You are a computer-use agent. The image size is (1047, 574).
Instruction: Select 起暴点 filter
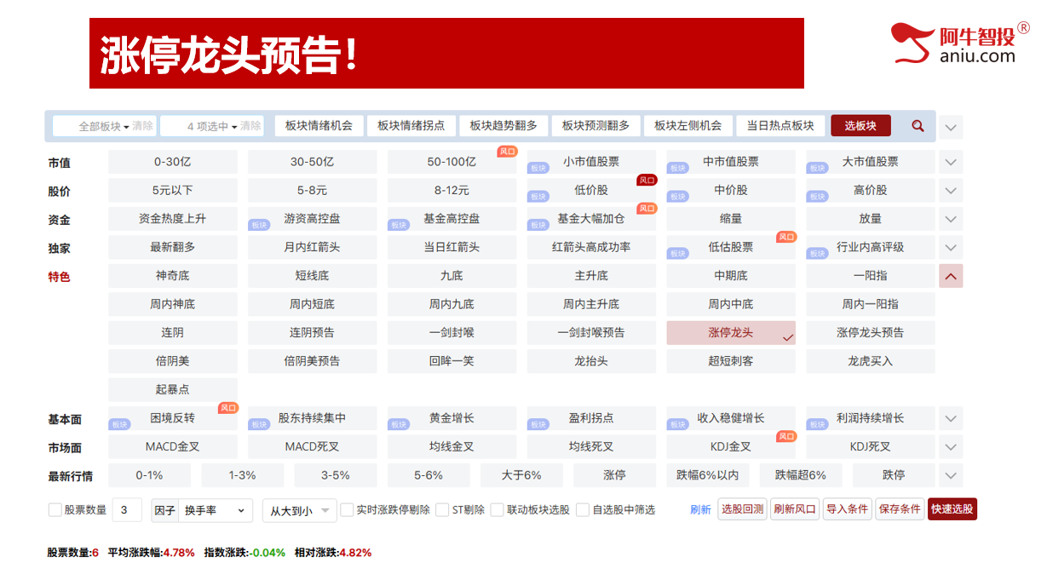(x=173, y=390)
